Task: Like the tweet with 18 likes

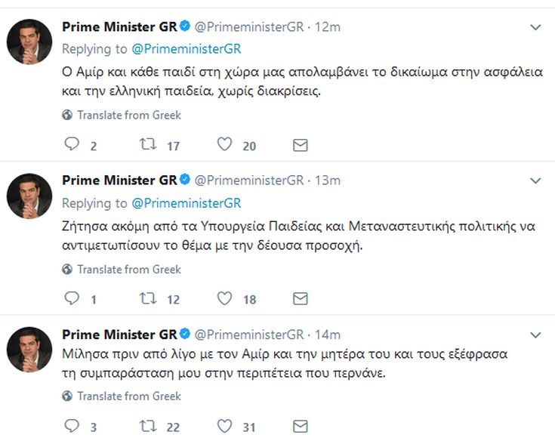Action: [x=224, y=299]
